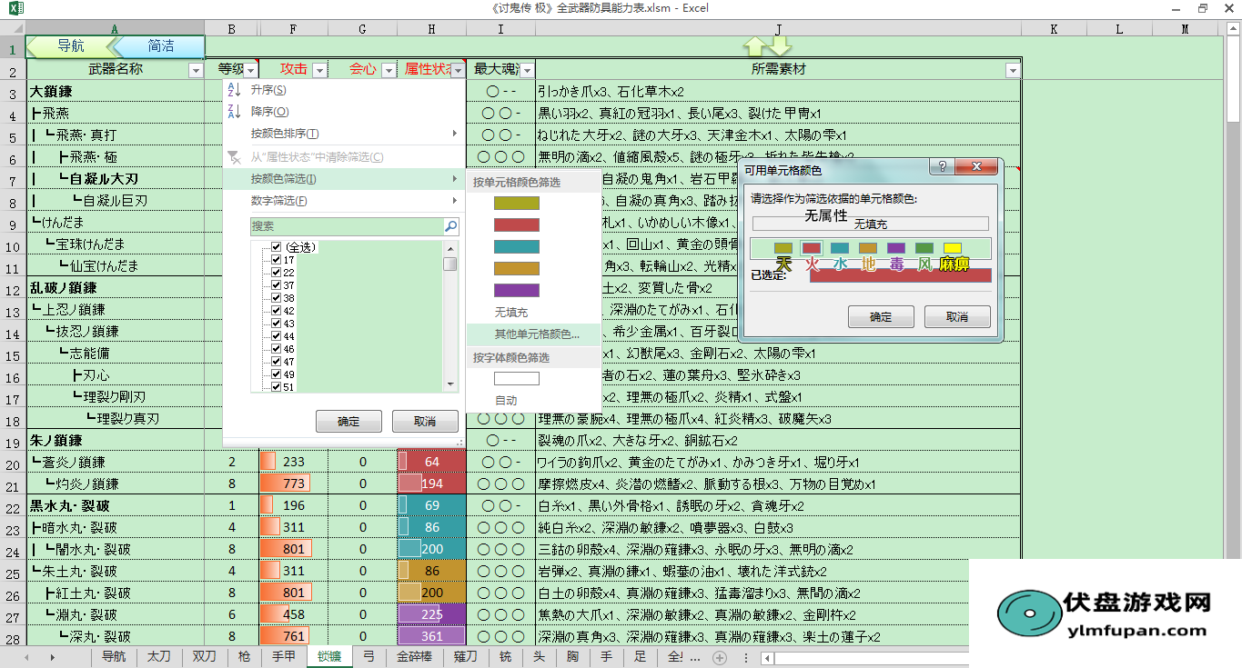
Task: Filter by purple cell color in submenu
Action: pyautogui.click(x=517, y=290)
